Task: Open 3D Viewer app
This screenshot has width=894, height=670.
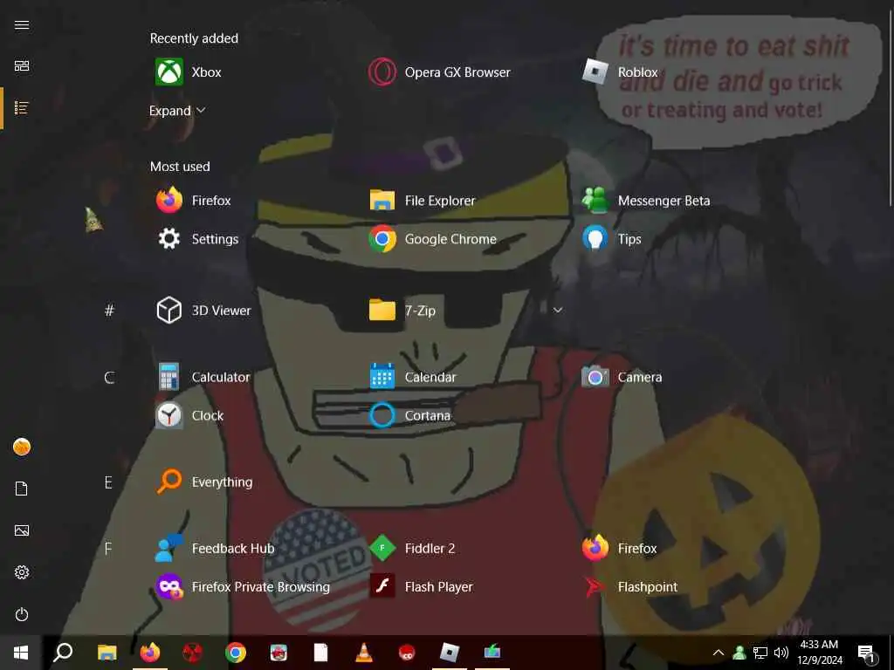Action: (203, 311)
